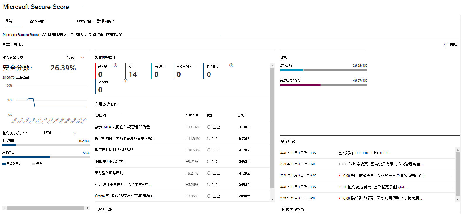Switch to the 計量 - 趨勢 tab
This screenshot has width=461, height=214.
[106, 21]
